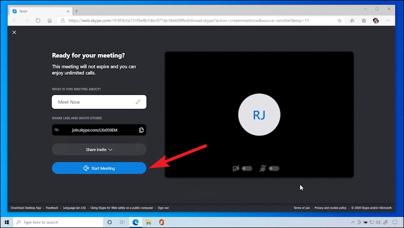404x228 pixels.
Task: Open the Feedback link in footer
Action: point(52,208)
